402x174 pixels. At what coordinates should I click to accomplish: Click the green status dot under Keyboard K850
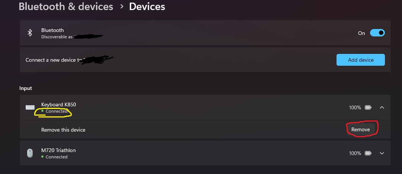tap(42, 111)
